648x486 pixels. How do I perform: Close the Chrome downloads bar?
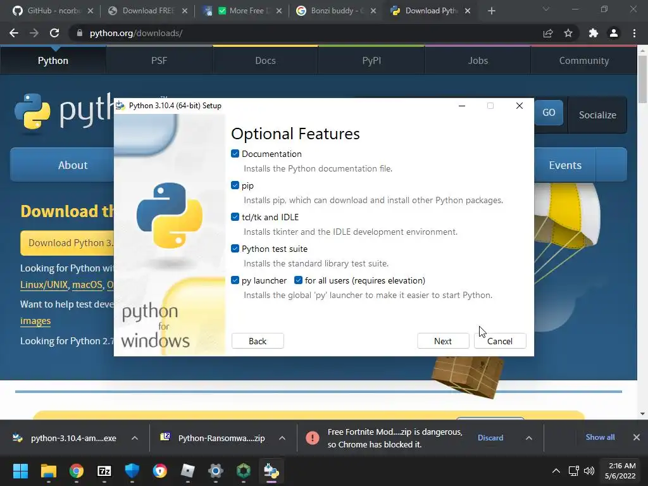point(637,437)
